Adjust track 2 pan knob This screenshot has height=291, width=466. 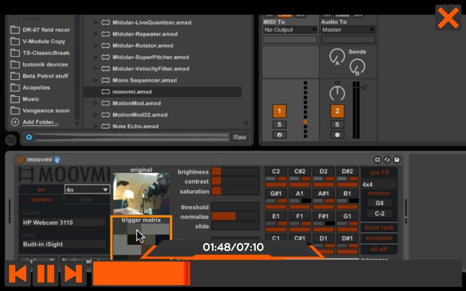[x=337, y=93]
